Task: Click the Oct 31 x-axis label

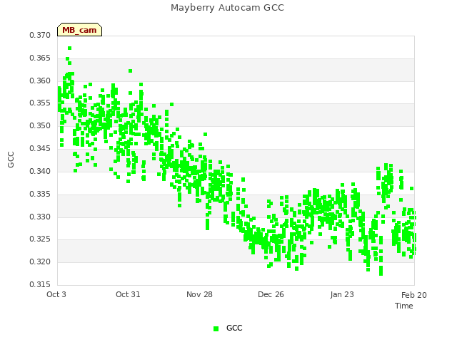Action: pyautogui.click(x=128, y=294)
